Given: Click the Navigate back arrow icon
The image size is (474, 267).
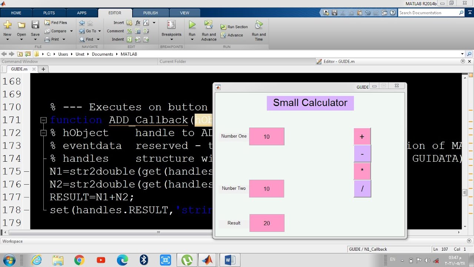Looking at the screenshot, I should point(82,23).
